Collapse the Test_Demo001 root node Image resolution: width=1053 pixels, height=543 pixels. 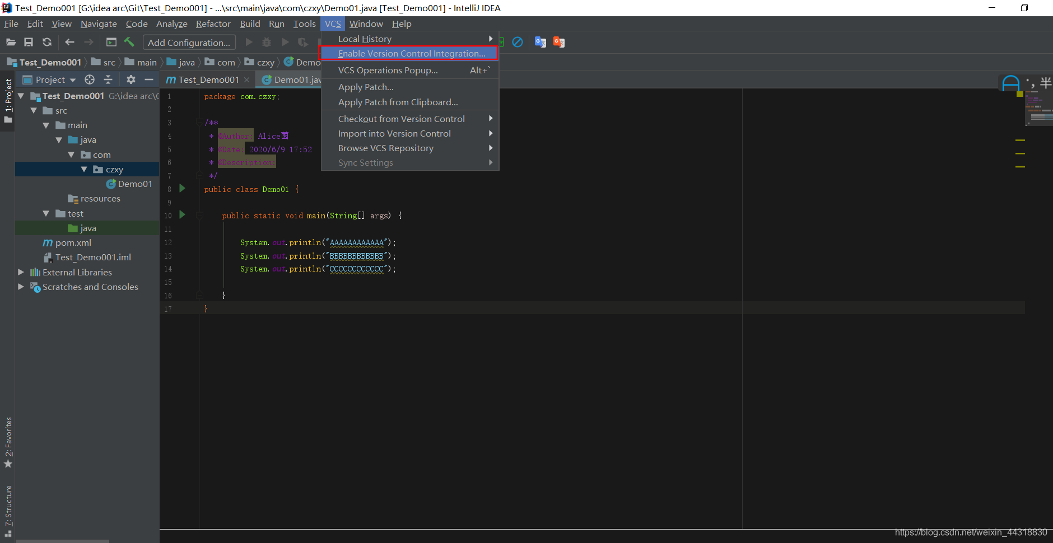point(21,96)
